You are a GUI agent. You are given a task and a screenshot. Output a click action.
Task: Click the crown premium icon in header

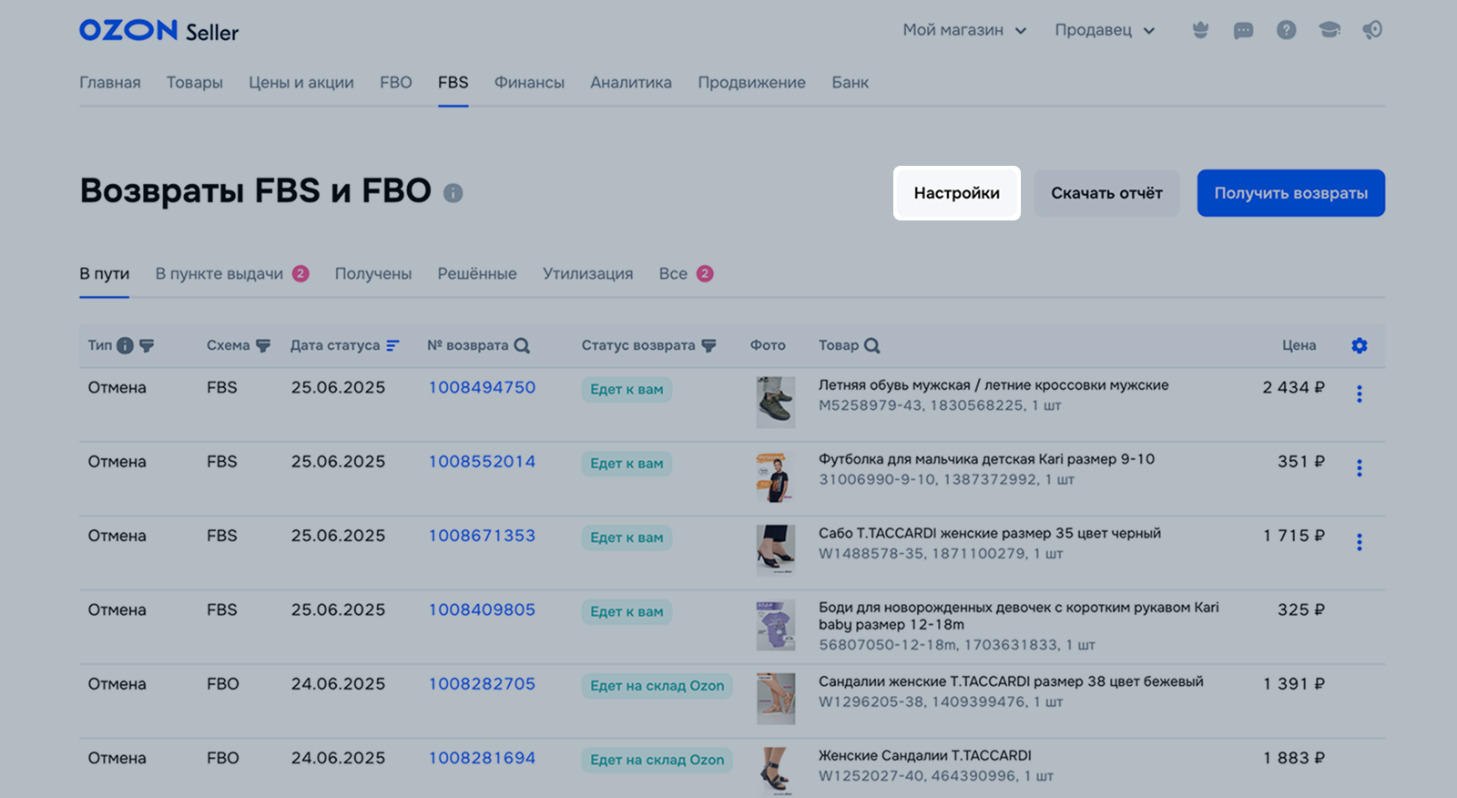point(1200,30)
